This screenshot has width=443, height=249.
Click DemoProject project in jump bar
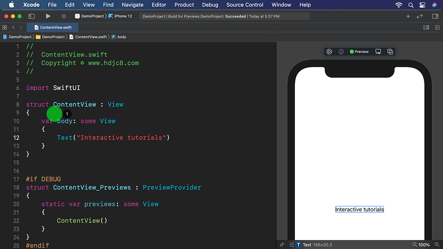point(17,37)
